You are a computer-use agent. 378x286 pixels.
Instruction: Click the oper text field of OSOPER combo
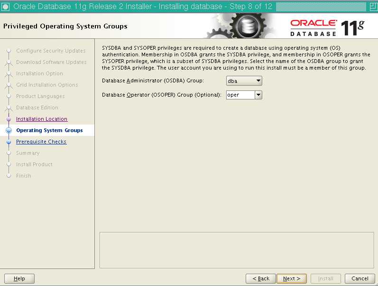[240, 95]
